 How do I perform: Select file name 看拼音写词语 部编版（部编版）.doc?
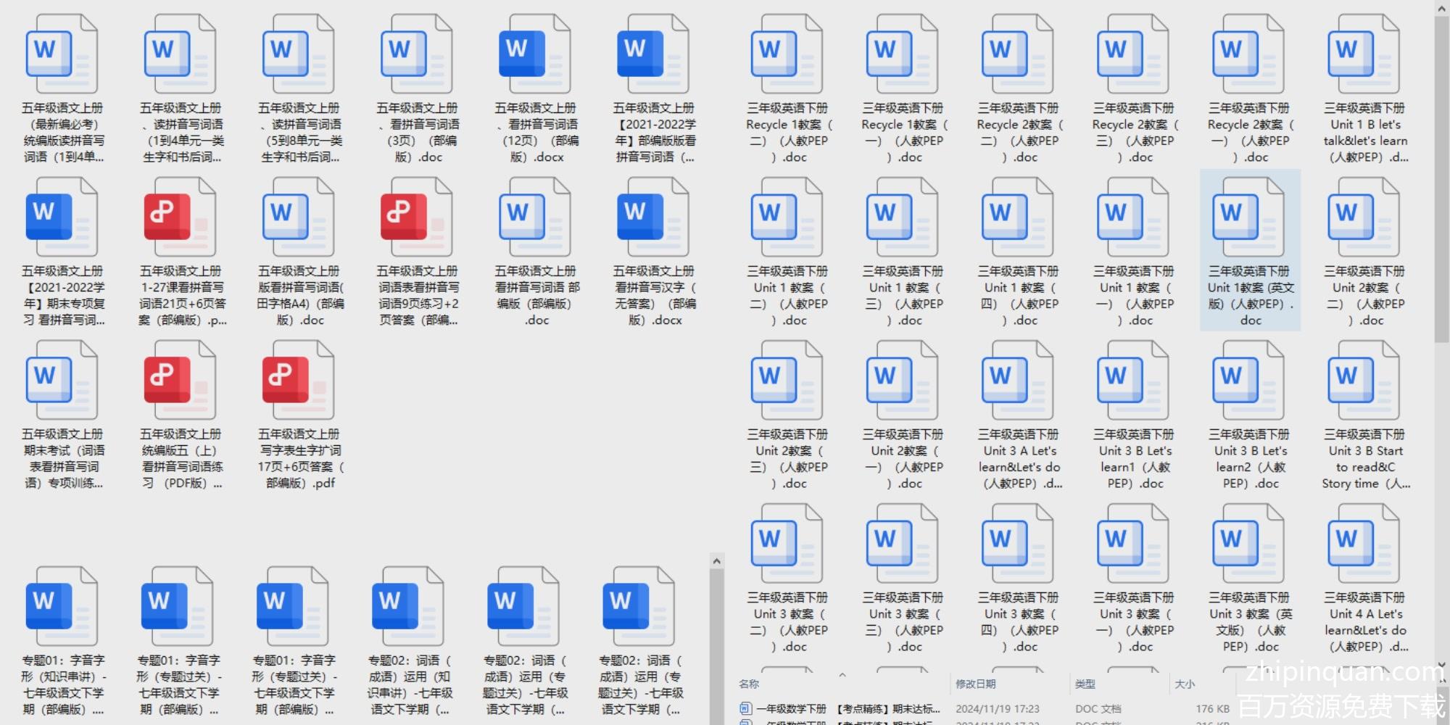[x=536, y=295]
